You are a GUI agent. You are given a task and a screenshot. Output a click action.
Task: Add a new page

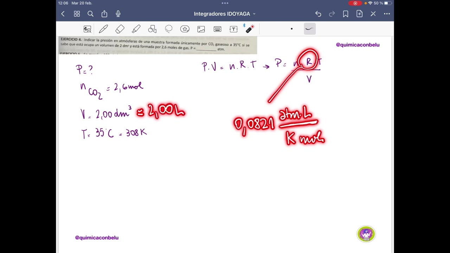pyautogui.click(x=359, y=14)
